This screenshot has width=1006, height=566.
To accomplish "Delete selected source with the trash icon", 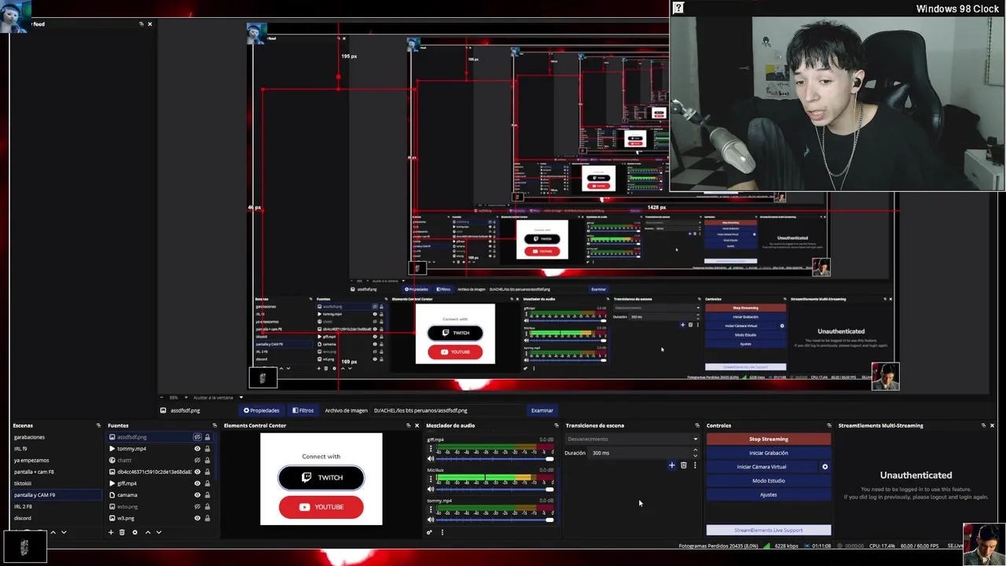I will [x=122, y=532].
